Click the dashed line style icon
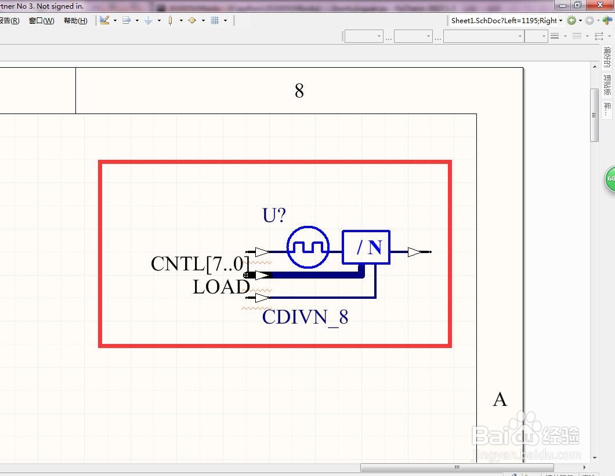 click(x=577, y=36)
